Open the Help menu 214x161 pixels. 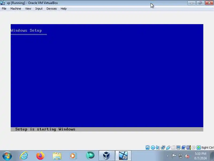click(63, 9)
